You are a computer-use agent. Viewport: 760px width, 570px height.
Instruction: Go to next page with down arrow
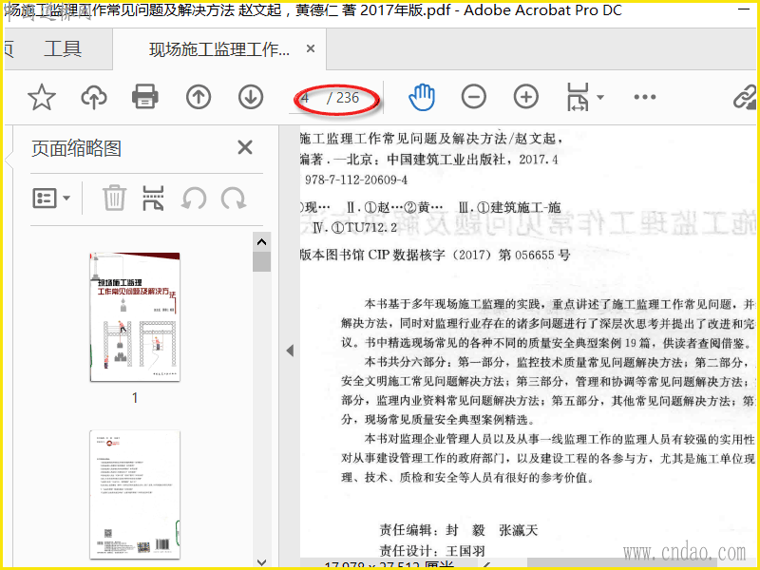click(251, 97)
